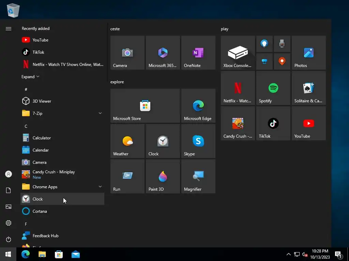The image size is (349, 261).
Task: Open Microsoft Edge from the taskbar
Action: tap(26, 254)
